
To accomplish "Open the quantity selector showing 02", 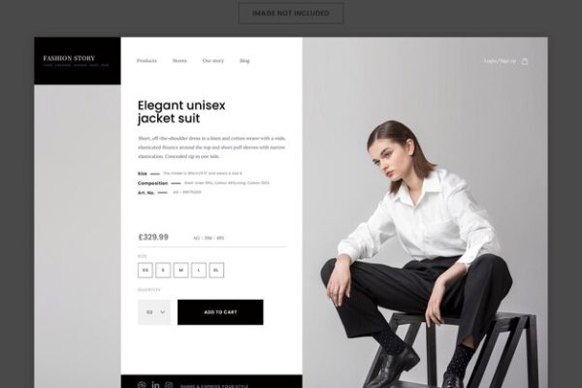I will click(x=154, y=312).
